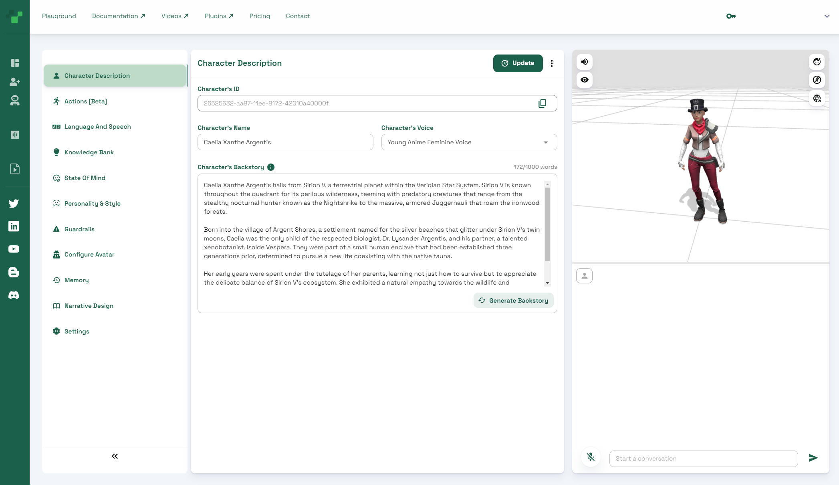Open the Discord icon in left sidebar
The image size is (839, 485).
[x=14, y=295]
